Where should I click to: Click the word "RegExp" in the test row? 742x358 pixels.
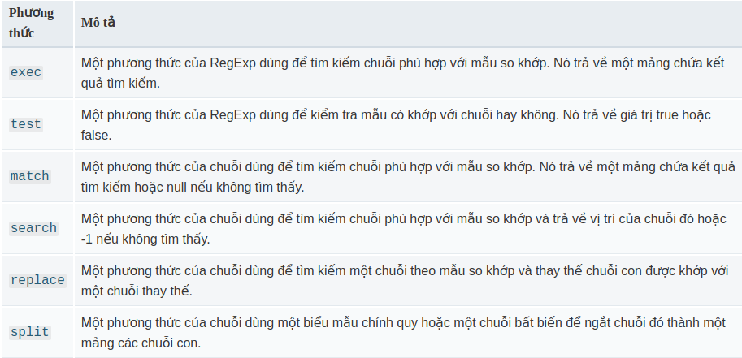pyautogui.click(x=234, y=115)
